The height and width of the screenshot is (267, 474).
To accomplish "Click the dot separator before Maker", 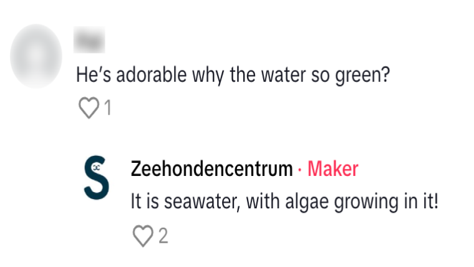I will click(300, 169).
